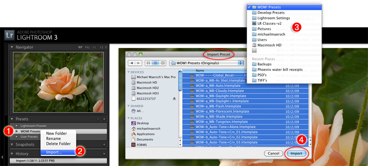The width and height of the screenshot is (368, 166).
Task: Sort files by Name column header
Action: (200, 71)
